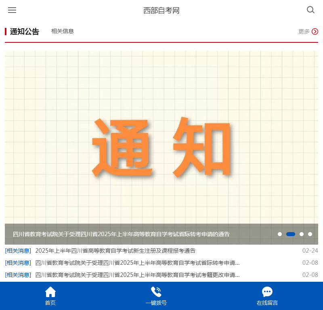Click the search magnifier icon
Screen dimensions: 323x310
310,10
